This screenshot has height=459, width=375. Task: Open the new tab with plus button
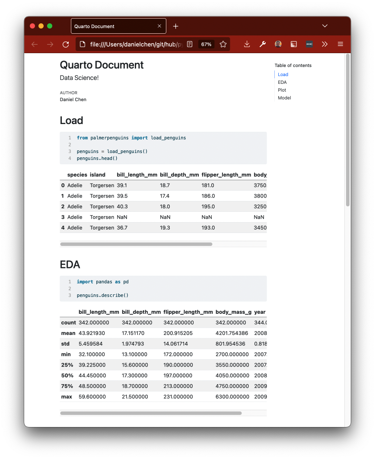point(175,26)
